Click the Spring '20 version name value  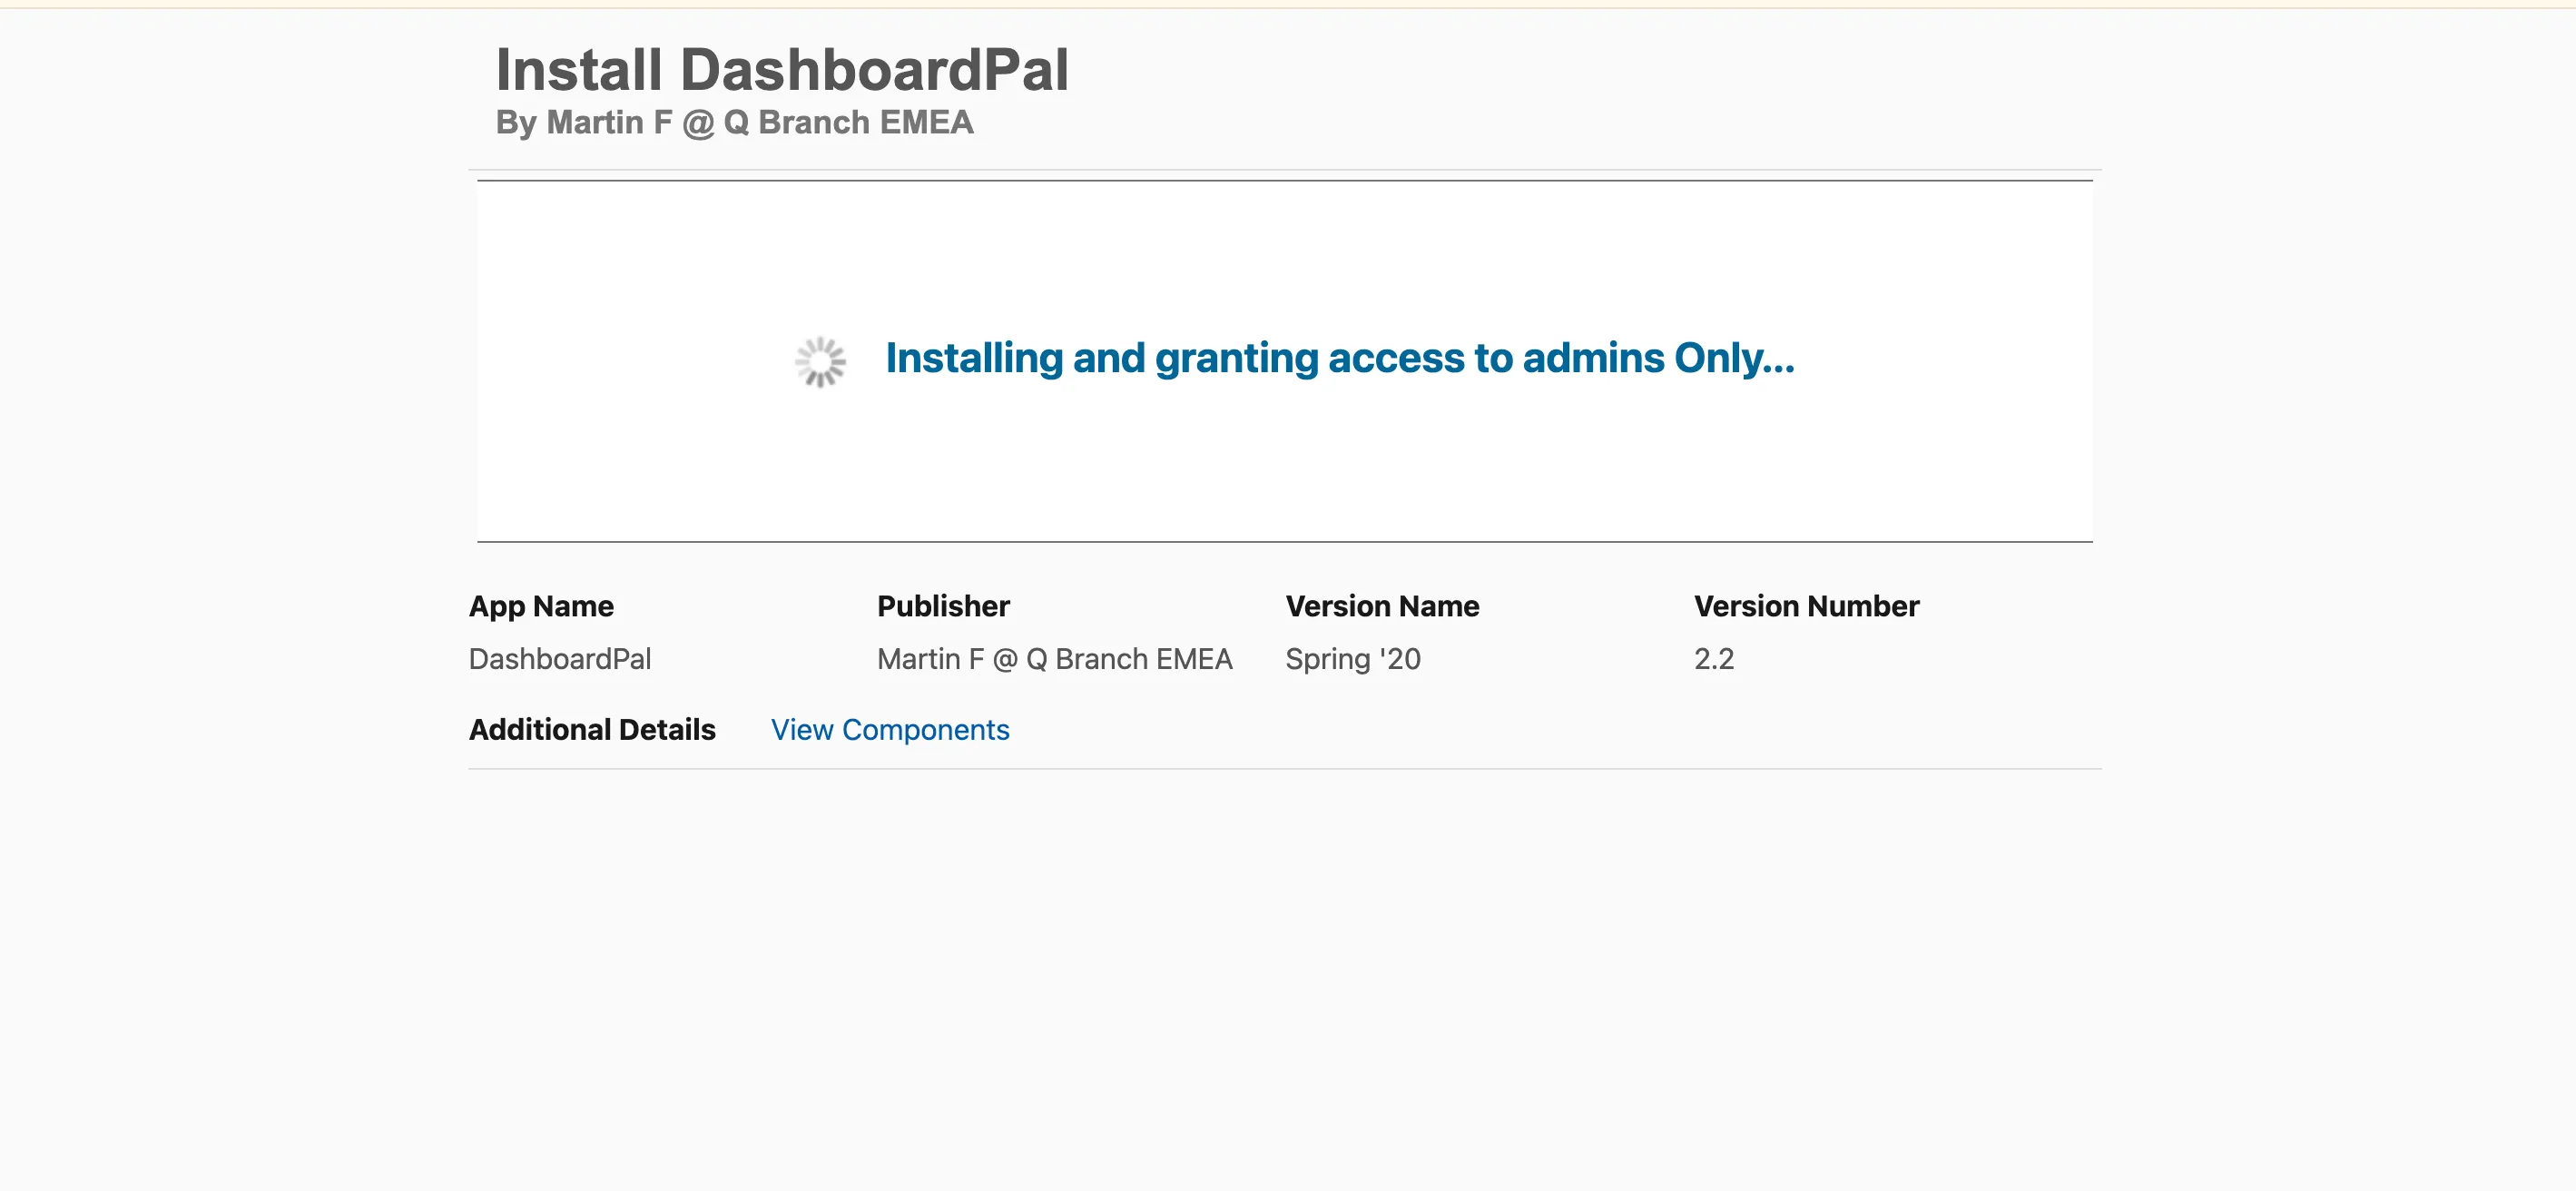[x=1352, y=659]
